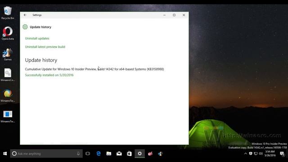The image size is (288, 162).
Task: Select the WinaeroTw... globe desktop icon
Action: tap(8, 95)
